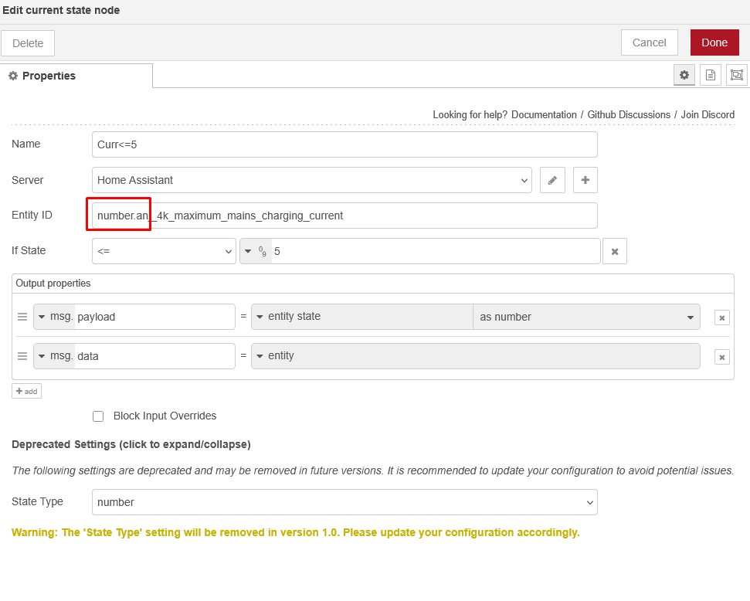Open node description document icon
This screenshot has height=601, width=750.
click(710, 75)
